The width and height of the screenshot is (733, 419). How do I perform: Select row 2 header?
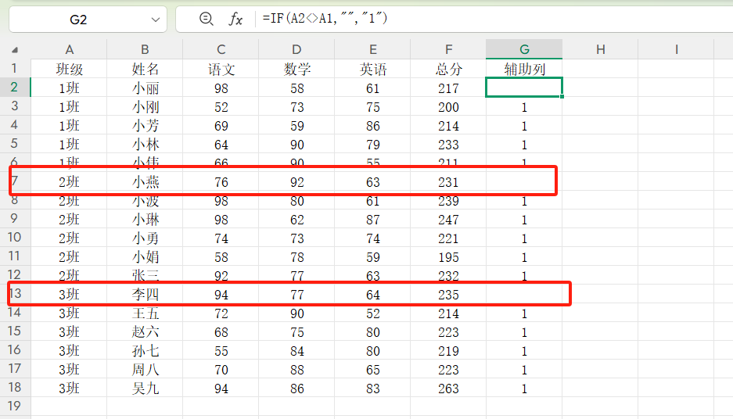tap(15, 88)
